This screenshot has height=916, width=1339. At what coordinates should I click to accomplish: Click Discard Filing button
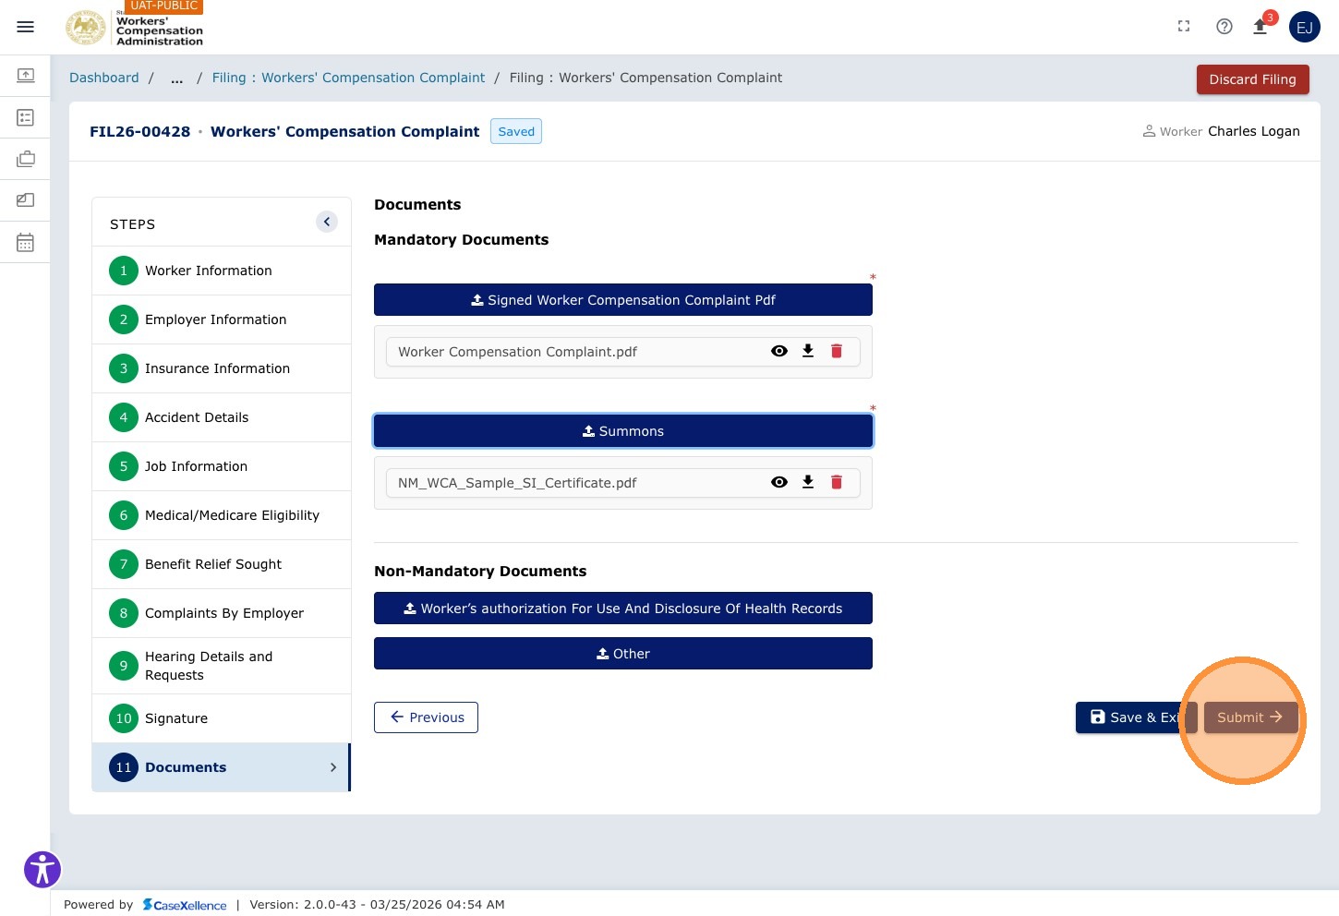tap(1252, 79)
